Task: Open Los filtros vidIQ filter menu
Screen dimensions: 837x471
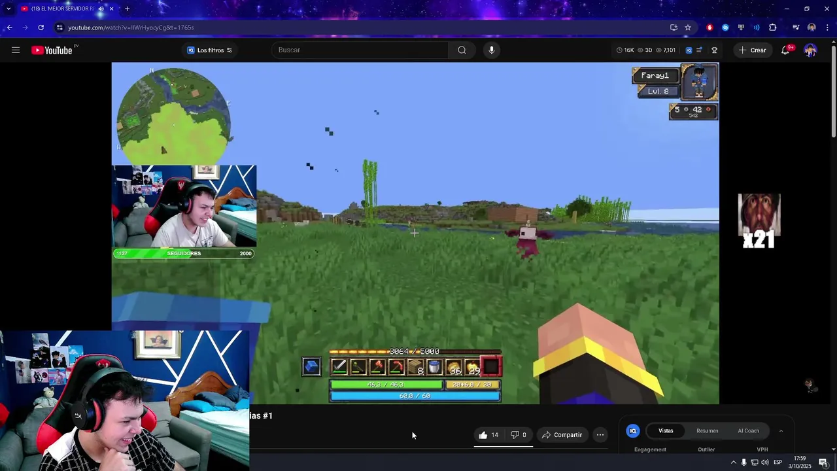Action: [210, 50]
